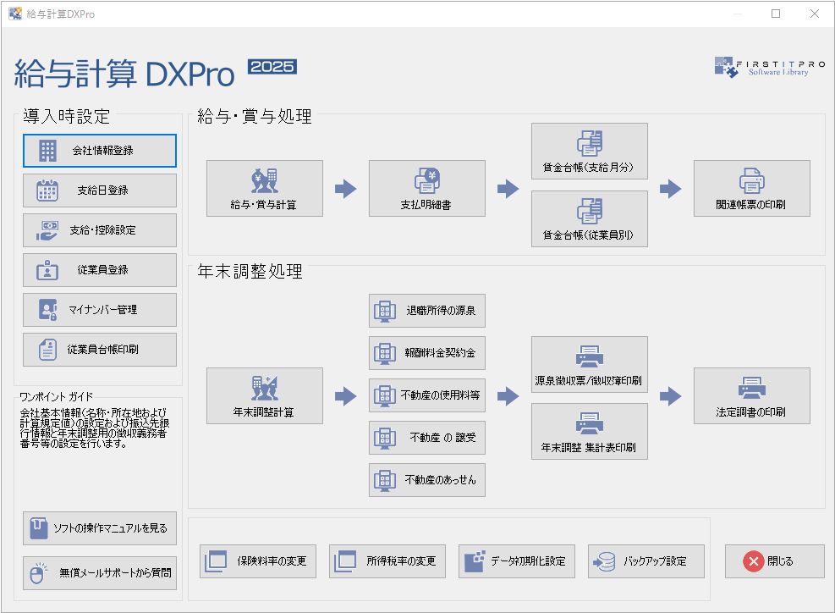Click the money hand icon in 支給・控除設定
The height and width of the screenshot is (613, 835).
click(47, 230)
